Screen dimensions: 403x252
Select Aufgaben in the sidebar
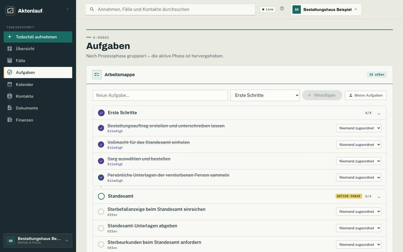[38, 72]
